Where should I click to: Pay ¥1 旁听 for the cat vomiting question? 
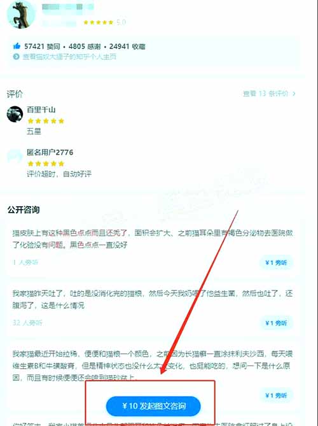pyautogui.click(x=276, y=323)
